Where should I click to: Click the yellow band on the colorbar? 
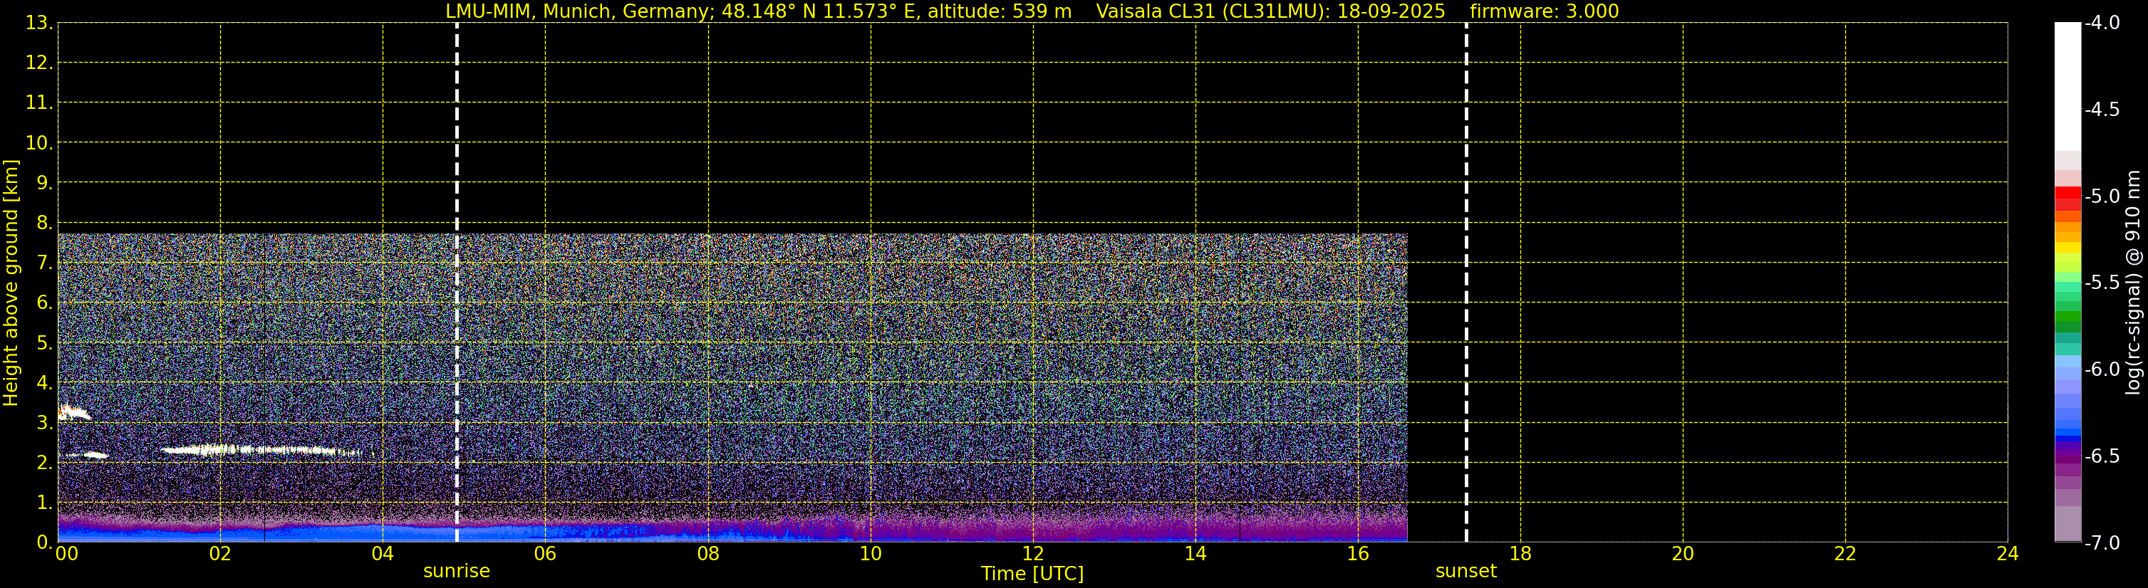point(2068,247)
